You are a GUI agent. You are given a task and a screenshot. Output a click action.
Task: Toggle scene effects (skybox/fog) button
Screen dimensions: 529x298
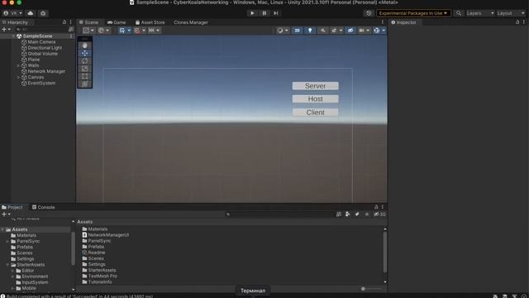334,31
